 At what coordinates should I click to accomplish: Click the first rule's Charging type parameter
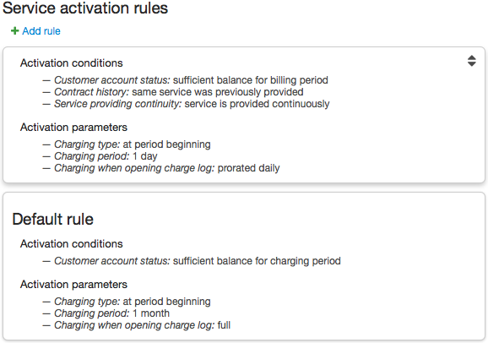(x=133, y=144)
